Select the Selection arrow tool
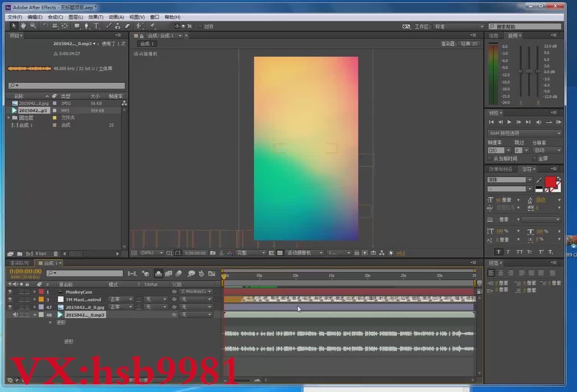 click(x=14, y=26)
